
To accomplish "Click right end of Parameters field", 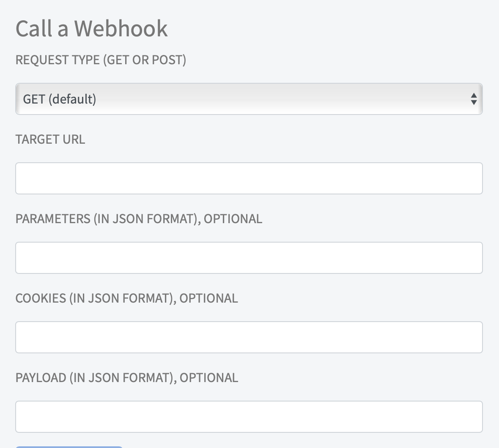I will coord(469,258).
